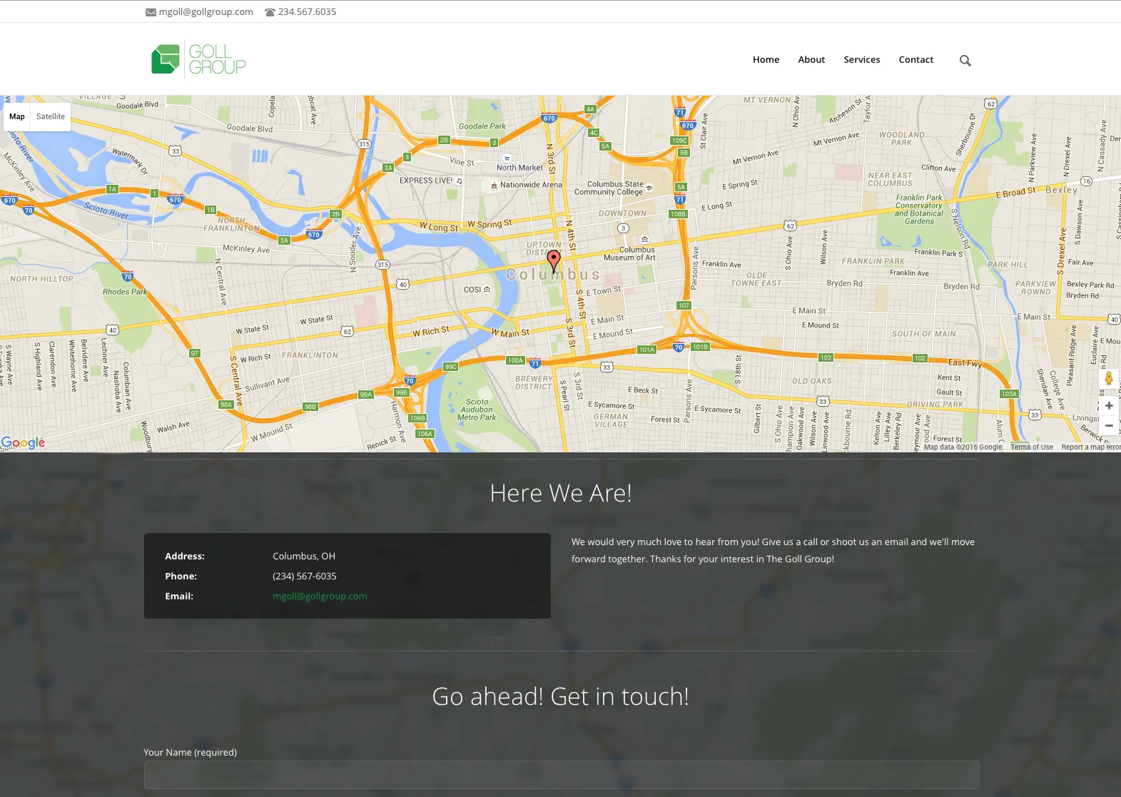Screen dimensions: 1121x797
Task: Click Nationwide Arena marker on map
Action: 494,185
